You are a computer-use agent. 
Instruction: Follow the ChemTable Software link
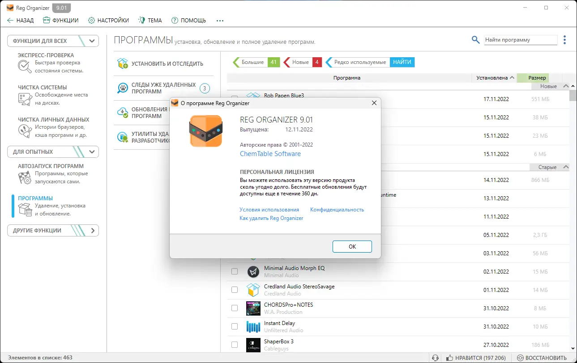click(270, 153)
